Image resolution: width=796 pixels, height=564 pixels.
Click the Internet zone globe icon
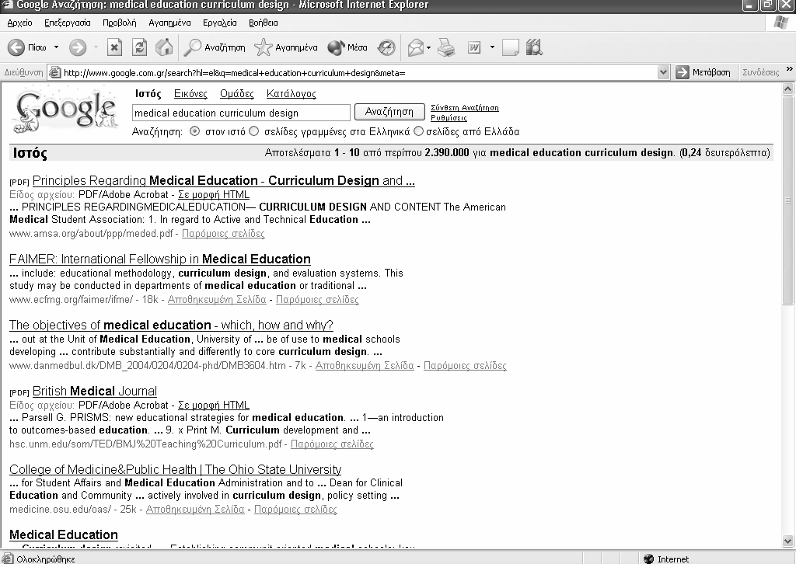pyautogui.click(x=648, y=559)
